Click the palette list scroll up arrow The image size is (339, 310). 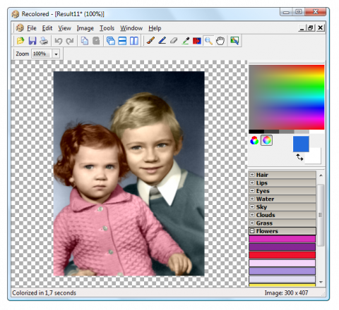pyautogui.click(x=321, y=175)
